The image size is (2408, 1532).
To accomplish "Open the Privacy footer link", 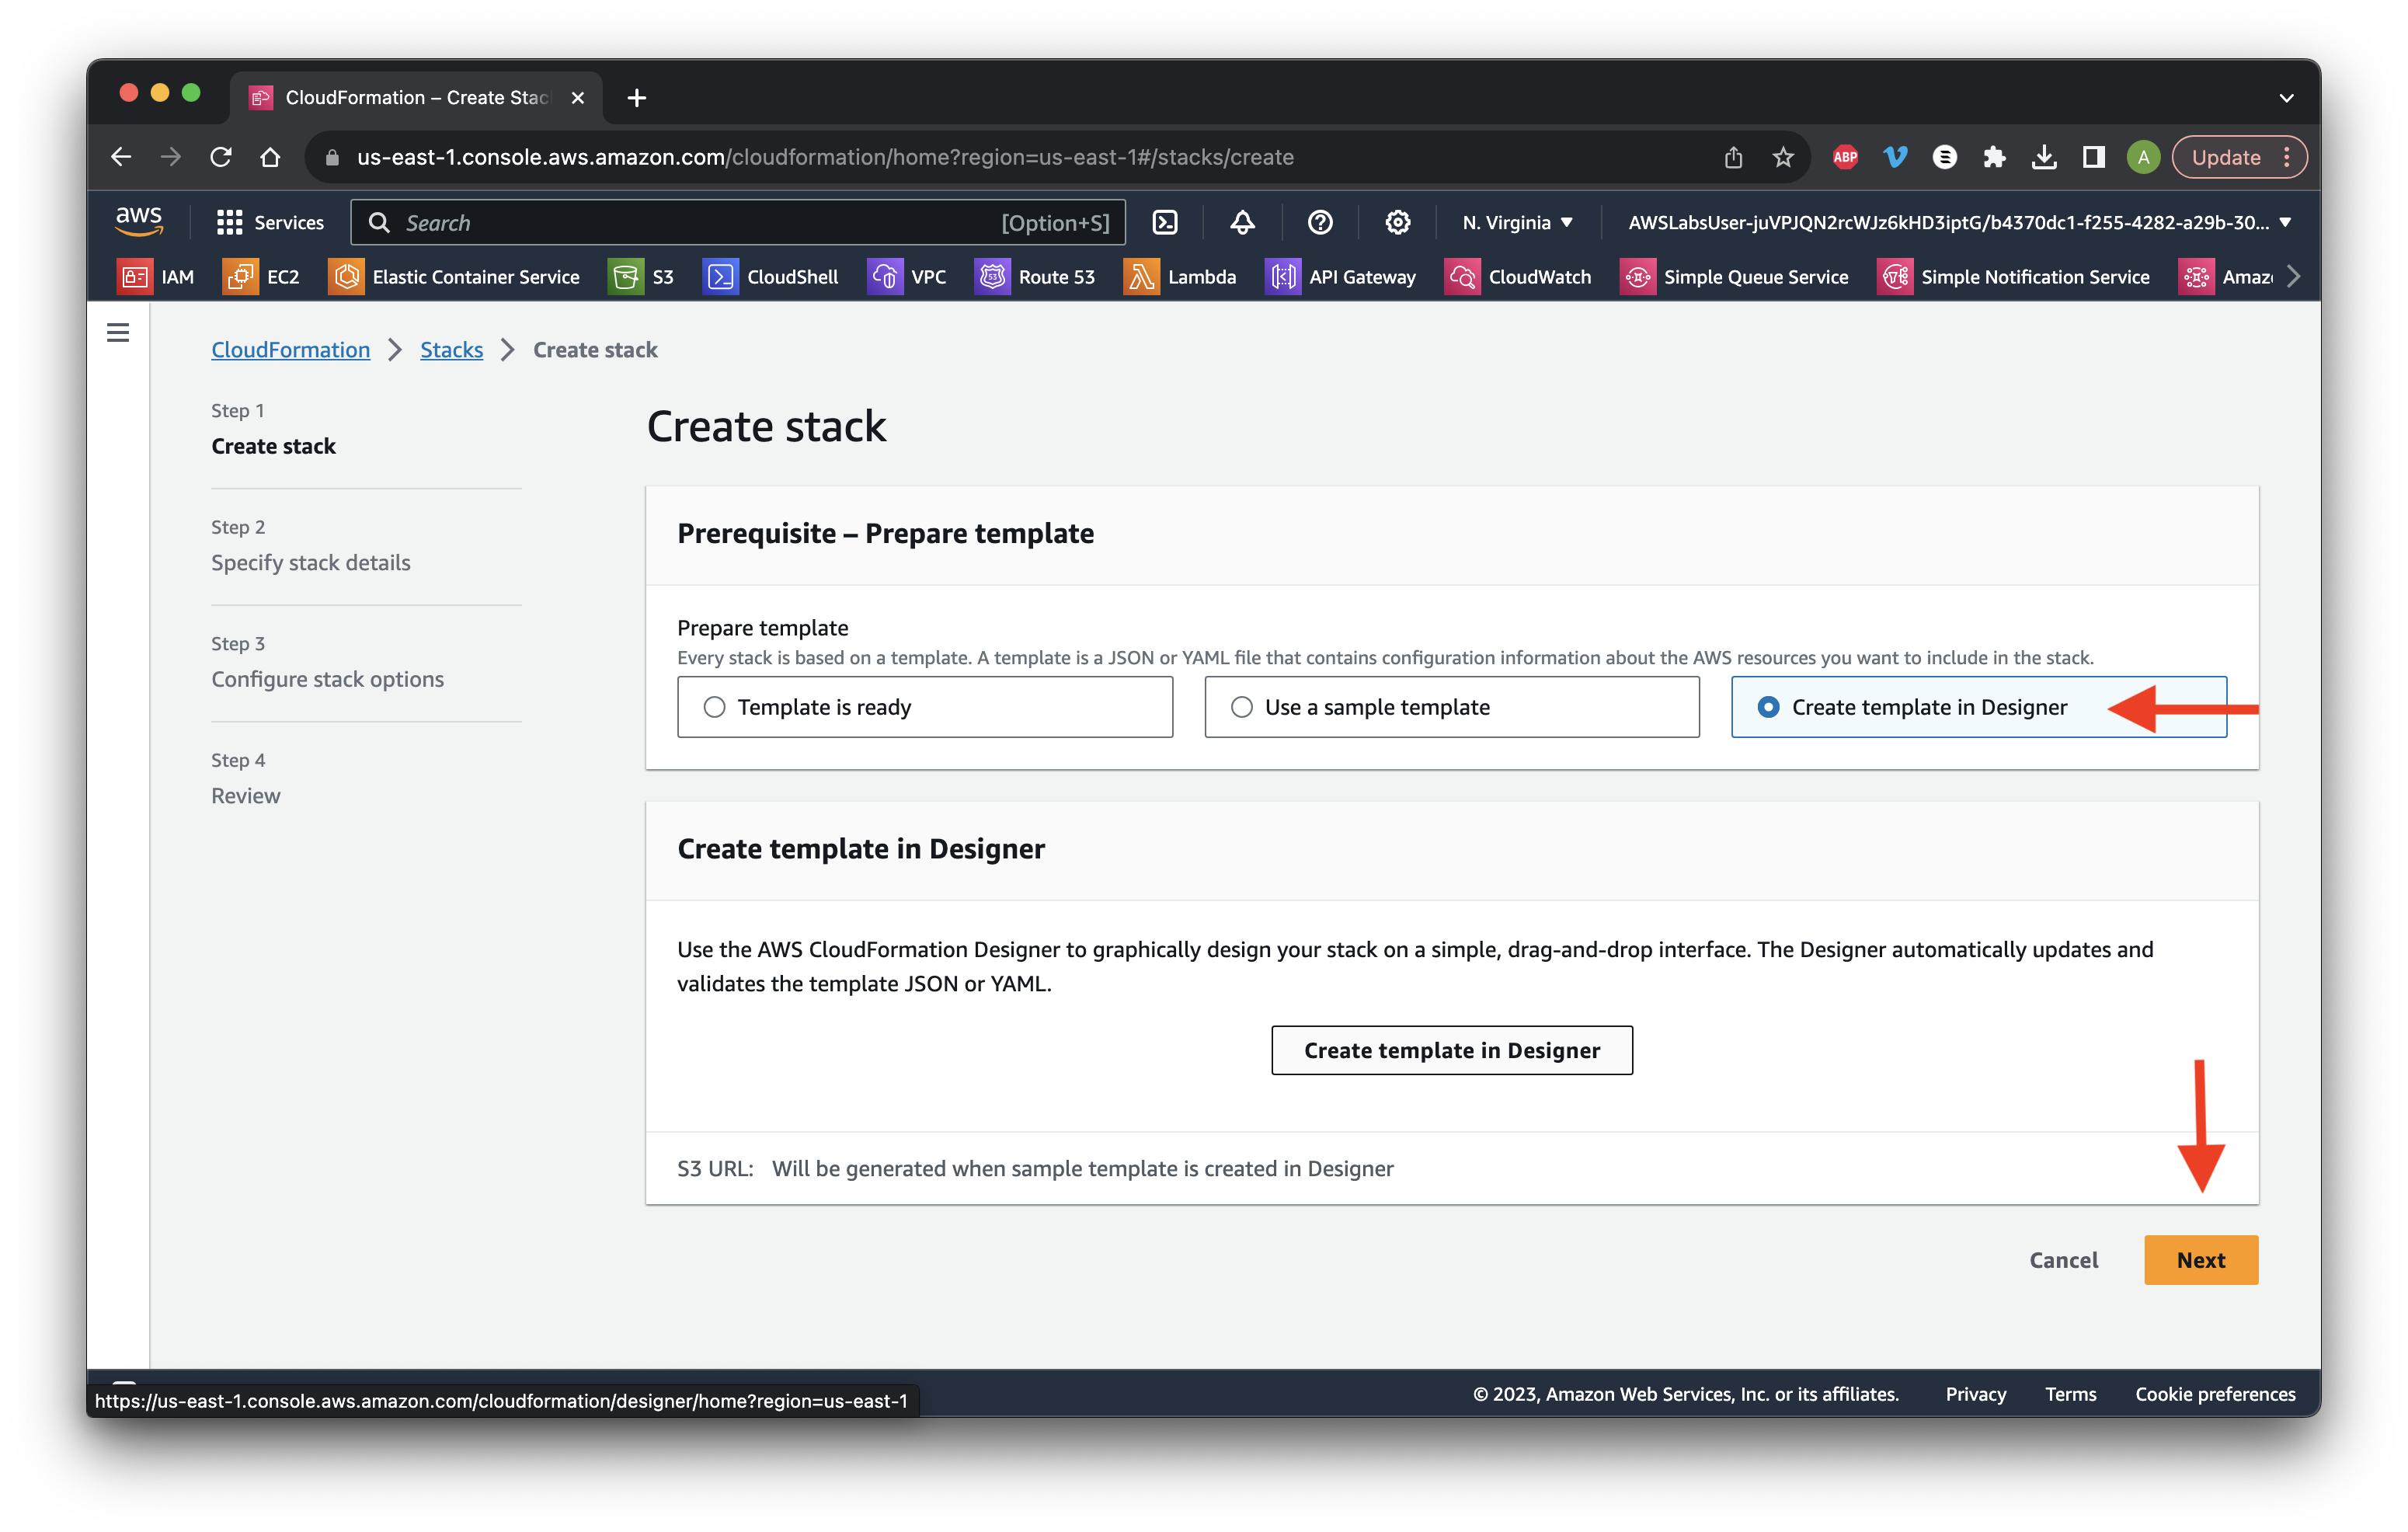I will click(x=1975, y=1394).
